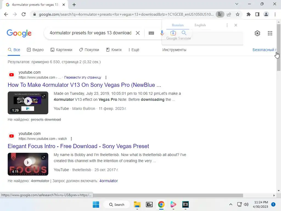
Task: Open Elegant Focus Intro result link
Action: point(78,146)
